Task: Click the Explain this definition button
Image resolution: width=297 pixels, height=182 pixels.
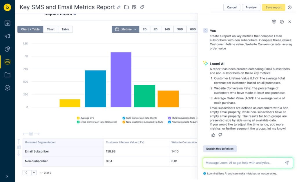Action: pos(220,149)
